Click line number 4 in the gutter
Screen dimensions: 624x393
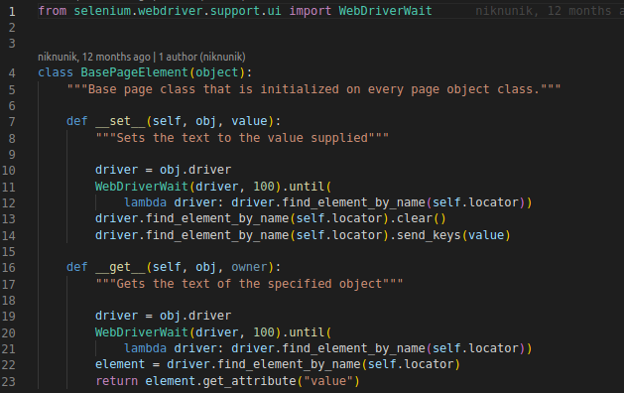(x=12, y=73)
